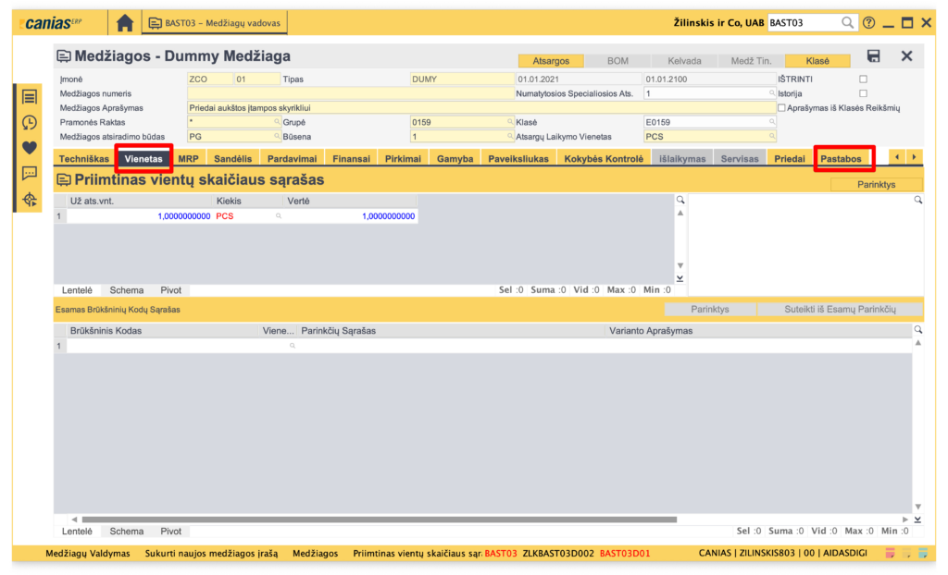
Task: Open the Grupė 0159 lookup
Action: pos(509,122)
